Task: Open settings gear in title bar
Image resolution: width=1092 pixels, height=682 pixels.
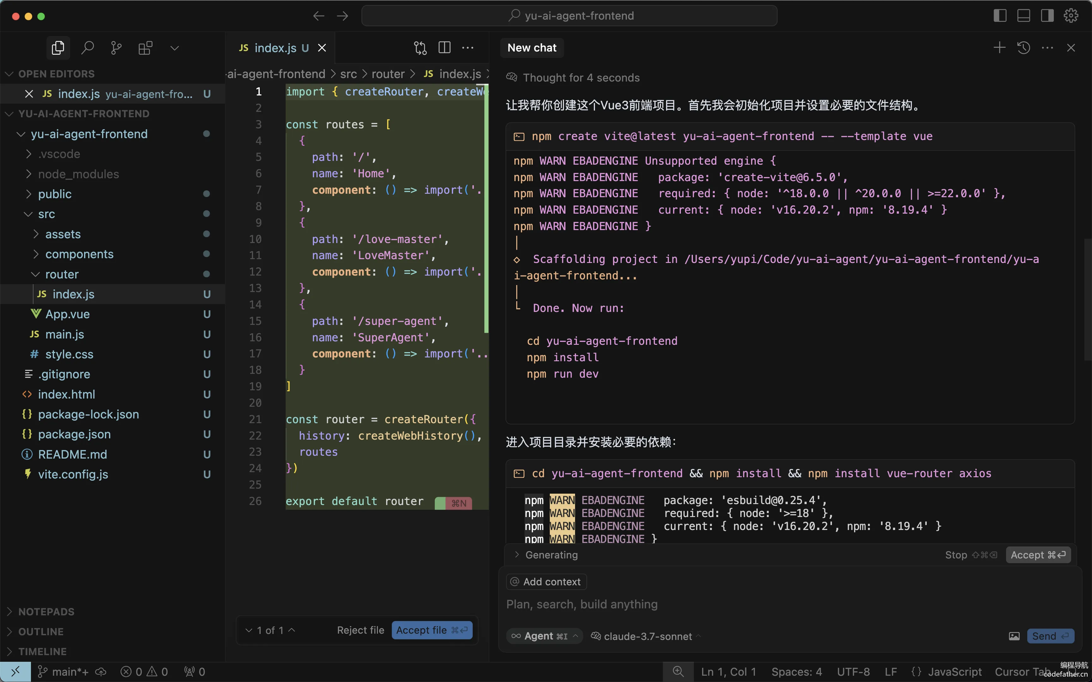Action: pos(1071,16)
